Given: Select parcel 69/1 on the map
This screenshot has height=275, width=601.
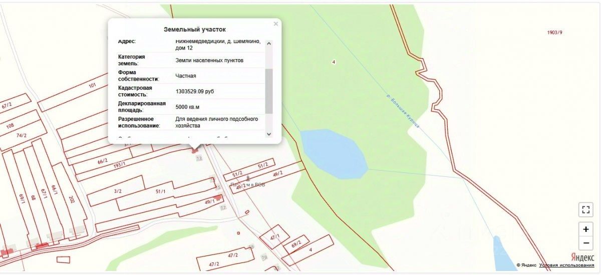Looking at the screenshot, I should [22, 199].
